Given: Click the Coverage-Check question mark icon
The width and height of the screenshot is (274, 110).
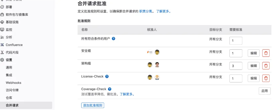Looking at the screenshot, I should click(x=110, y=89).
